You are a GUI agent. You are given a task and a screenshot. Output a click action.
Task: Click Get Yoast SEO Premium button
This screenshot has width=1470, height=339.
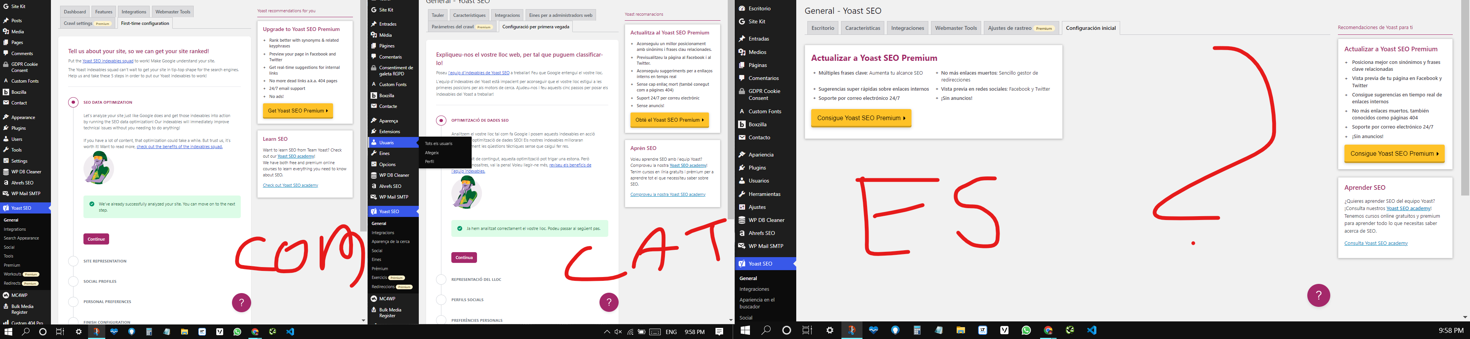(x=298, y=111)
